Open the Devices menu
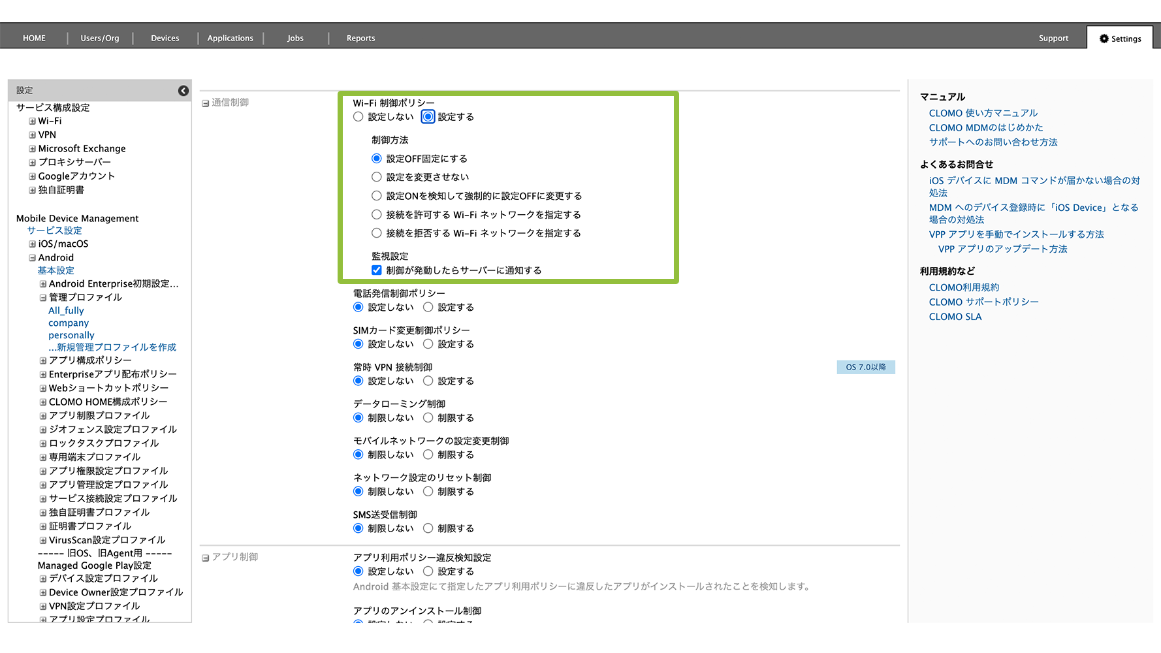Viewport: 1161px width, 653px height. 165,39
